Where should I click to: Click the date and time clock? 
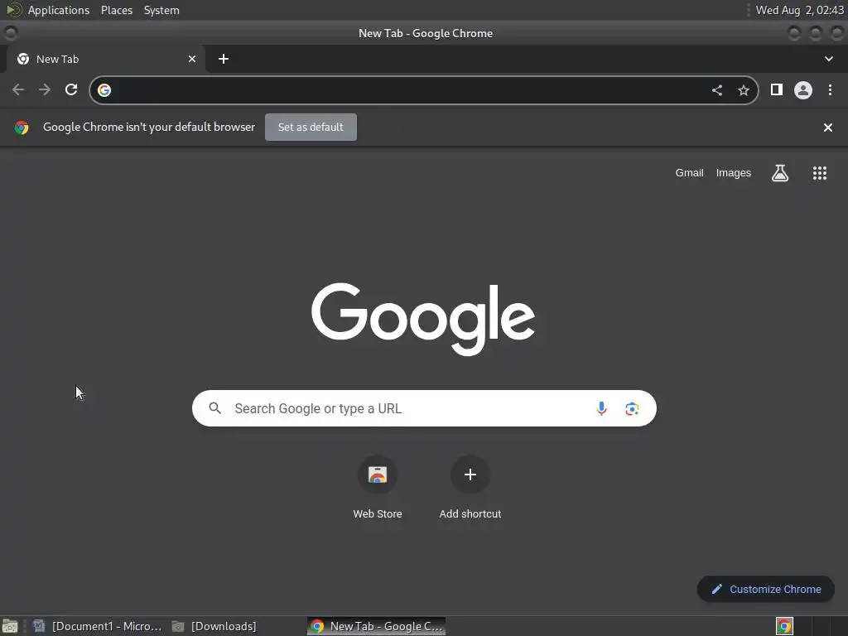click(800, 10)
